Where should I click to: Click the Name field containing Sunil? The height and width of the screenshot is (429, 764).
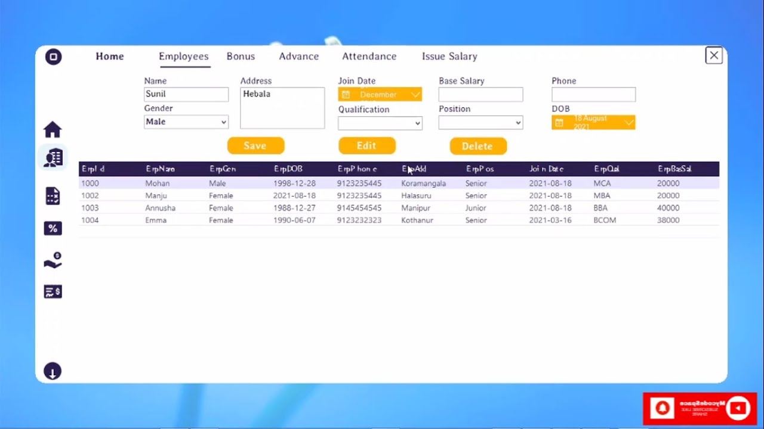[x=186, y=94]
